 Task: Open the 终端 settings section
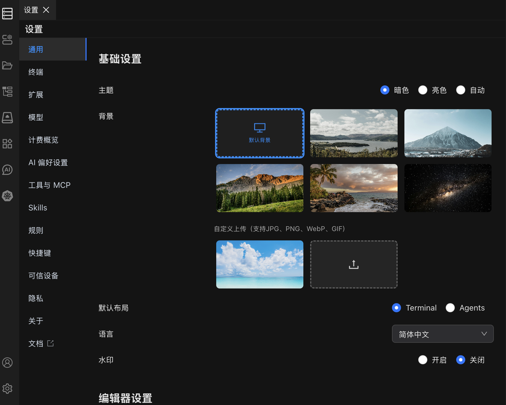[36, 72]
